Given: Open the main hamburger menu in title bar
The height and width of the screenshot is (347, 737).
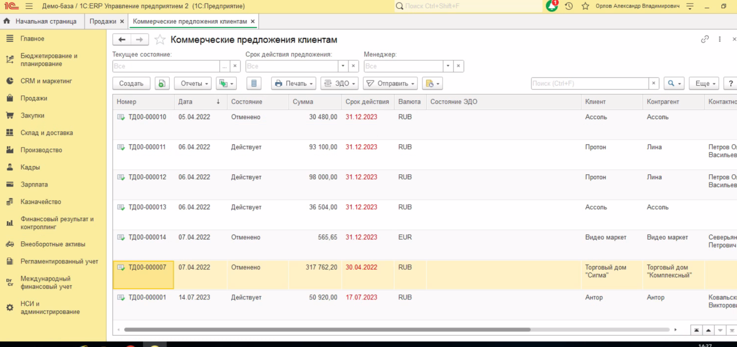Looking at the screenshot, I should point(29,6).
